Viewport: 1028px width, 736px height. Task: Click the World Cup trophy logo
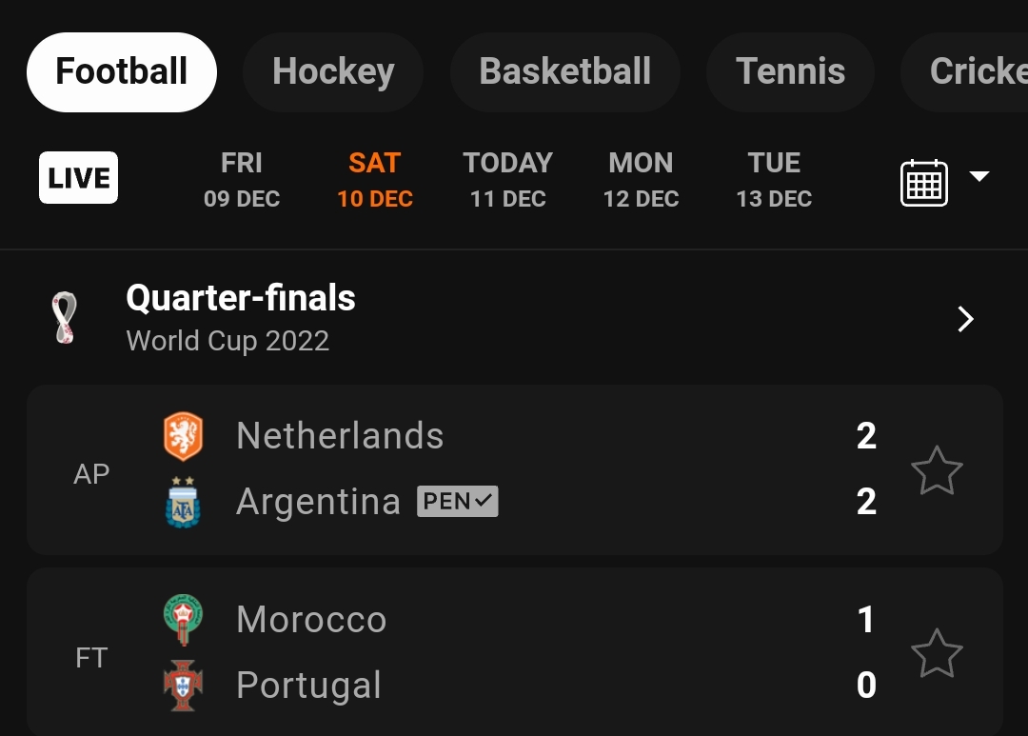[65, 318]
